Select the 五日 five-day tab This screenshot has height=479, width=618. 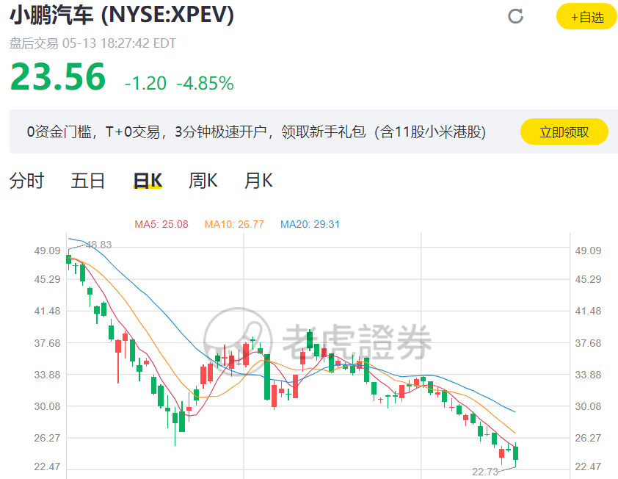coord(88,181)
